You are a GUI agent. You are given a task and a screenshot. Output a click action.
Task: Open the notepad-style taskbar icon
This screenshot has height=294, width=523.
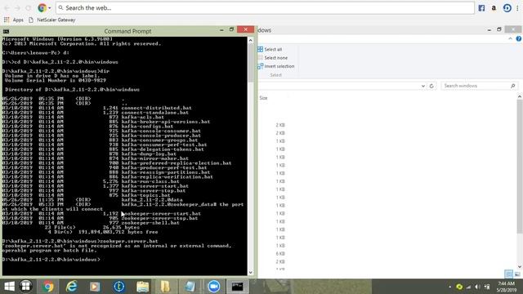[x=190, y=287]
